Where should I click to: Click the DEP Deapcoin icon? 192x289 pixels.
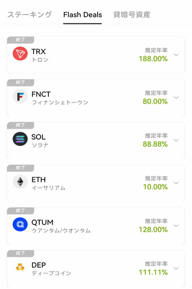20,267
